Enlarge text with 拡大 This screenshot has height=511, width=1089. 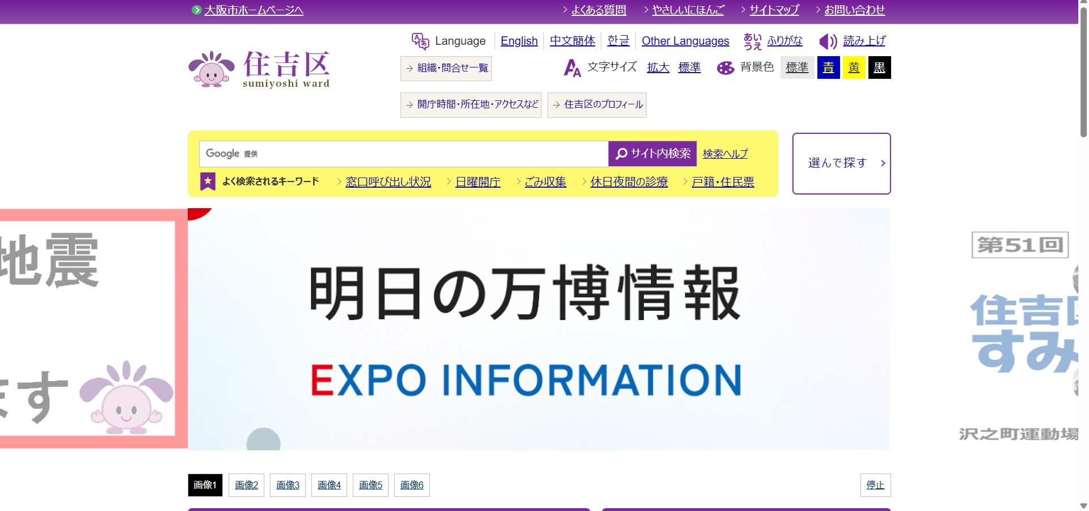[x=658, y=67]
